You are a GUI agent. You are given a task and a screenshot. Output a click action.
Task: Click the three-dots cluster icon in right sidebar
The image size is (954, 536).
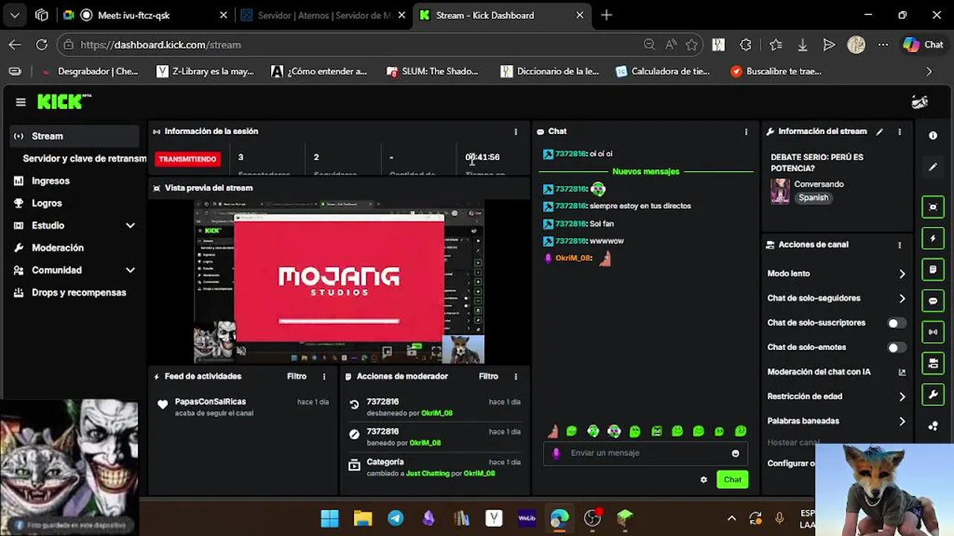(933, 426)
